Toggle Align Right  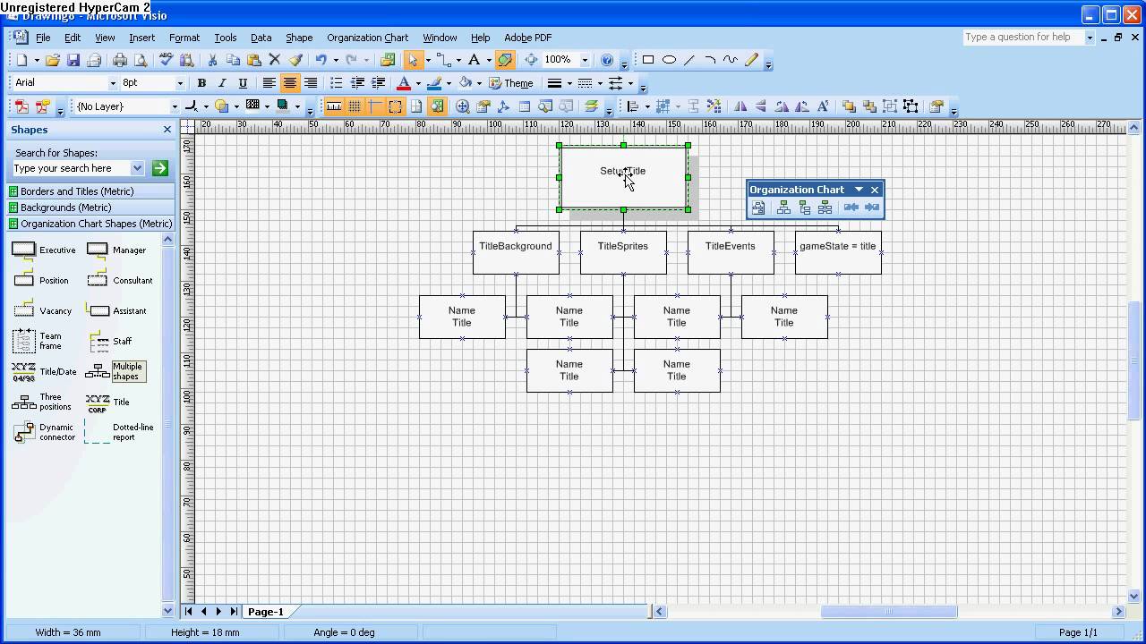point(310,83)
